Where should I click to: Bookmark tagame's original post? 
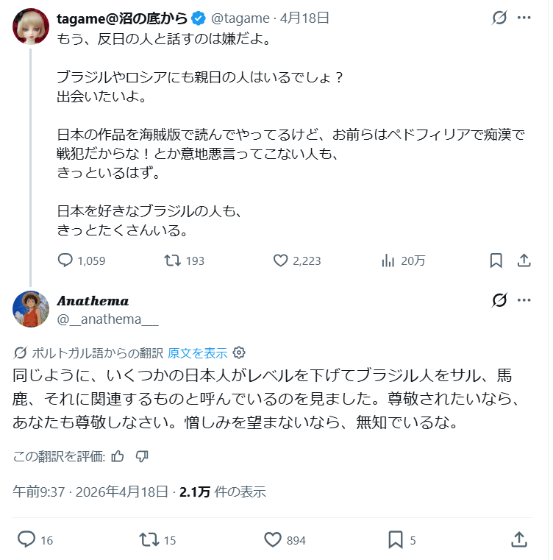coord(496,260)
